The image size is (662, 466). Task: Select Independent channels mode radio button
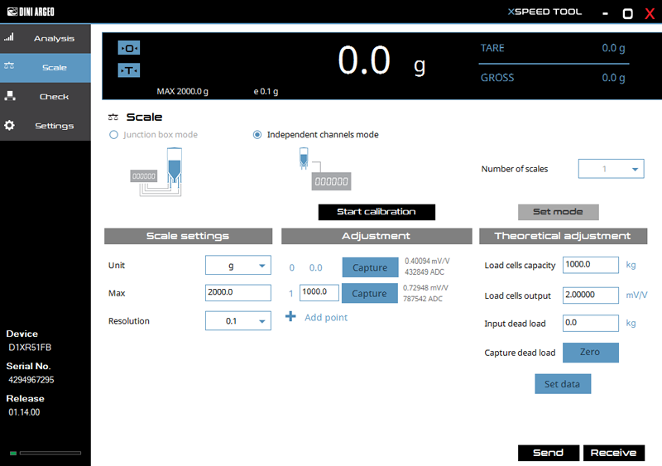coord(257,135)
